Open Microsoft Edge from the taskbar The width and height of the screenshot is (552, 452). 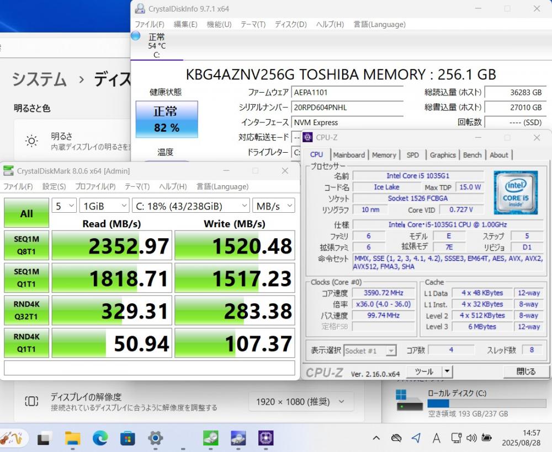[x=100, y=438]
